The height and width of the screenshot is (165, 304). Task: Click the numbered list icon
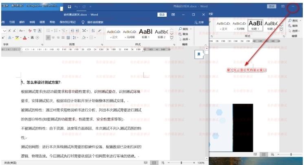pos(56,31)
